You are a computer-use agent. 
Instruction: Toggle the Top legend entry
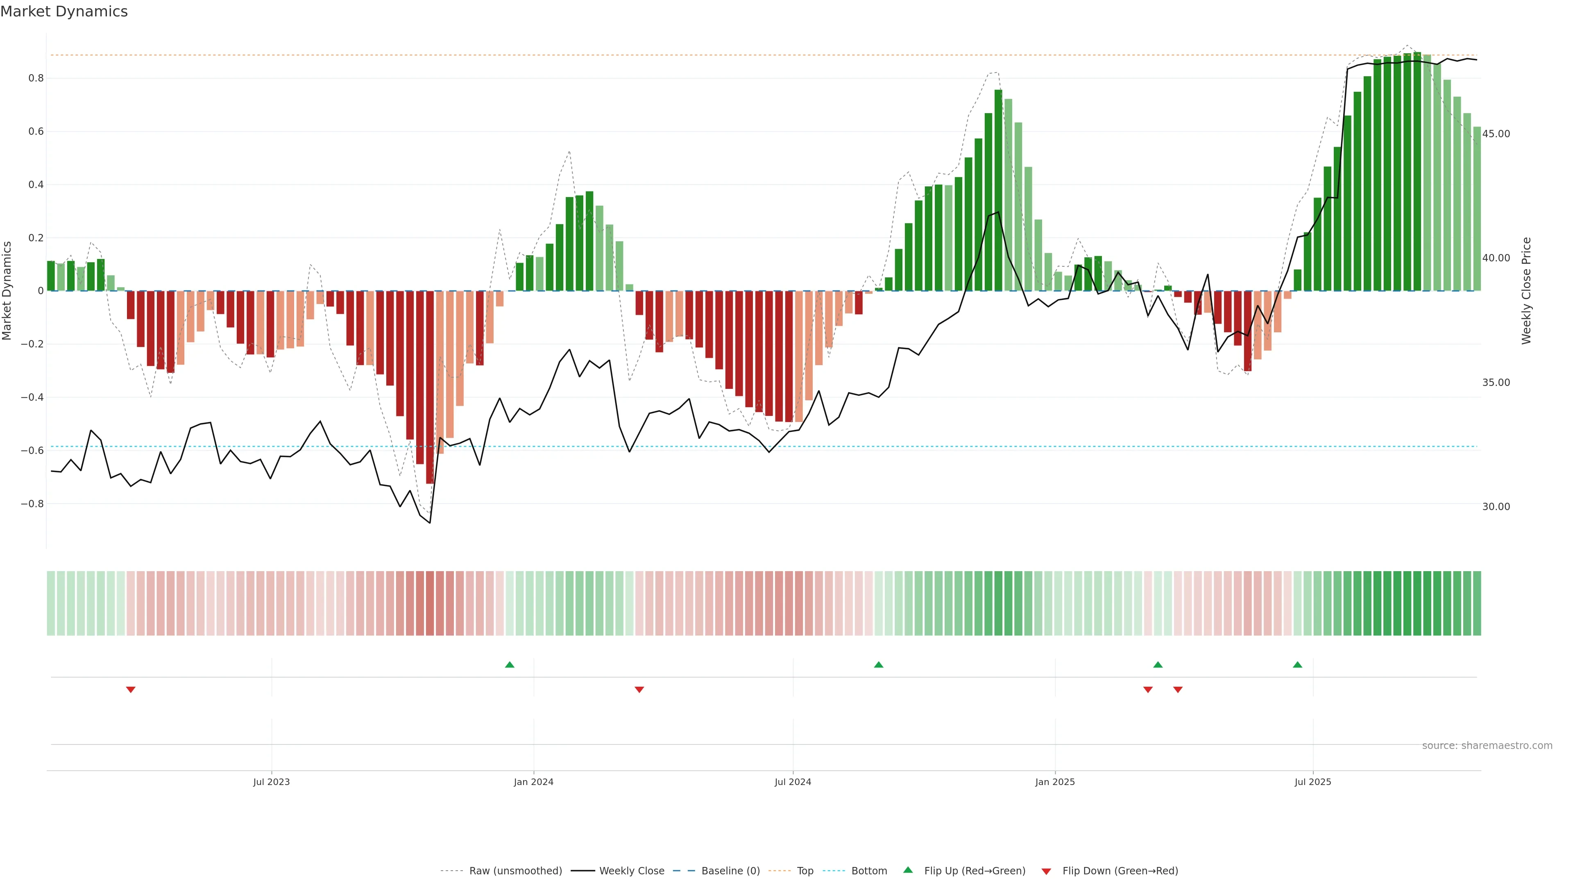click(x=805, y=871)
